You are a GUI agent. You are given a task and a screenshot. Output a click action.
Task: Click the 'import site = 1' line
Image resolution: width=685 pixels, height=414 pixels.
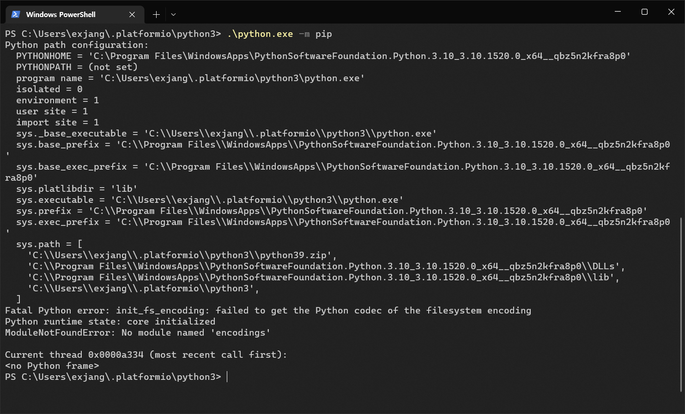pyautogui.click(x=57, y=122)
